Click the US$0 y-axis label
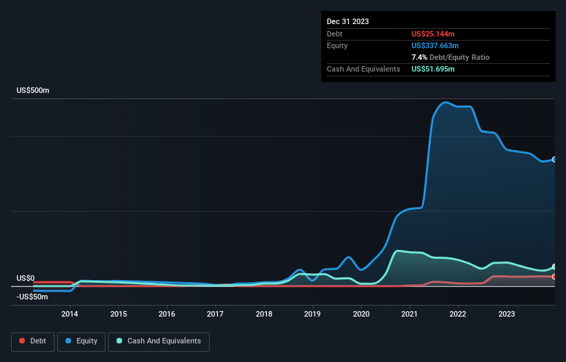 click(26, 279)
